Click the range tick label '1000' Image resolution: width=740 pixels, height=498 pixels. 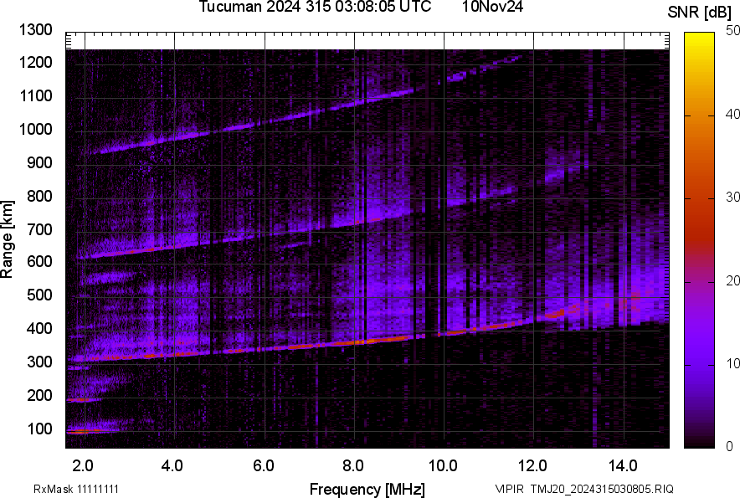pyautogui.click(x=36, y=130)
